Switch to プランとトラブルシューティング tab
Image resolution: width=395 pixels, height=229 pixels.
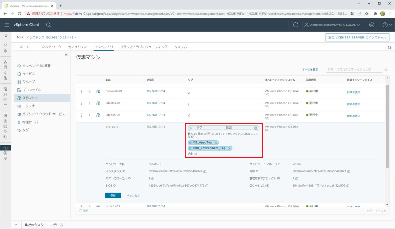tap(144, 47)
